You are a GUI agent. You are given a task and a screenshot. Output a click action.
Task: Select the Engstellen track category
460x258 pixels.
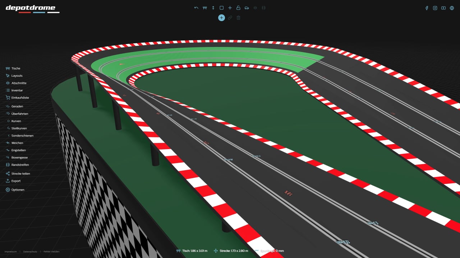(16, 150)
